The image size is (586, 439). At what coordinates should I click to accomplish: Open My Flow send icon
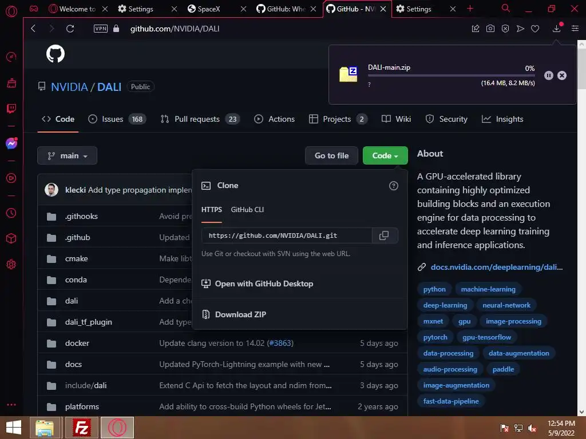(520, 29)
